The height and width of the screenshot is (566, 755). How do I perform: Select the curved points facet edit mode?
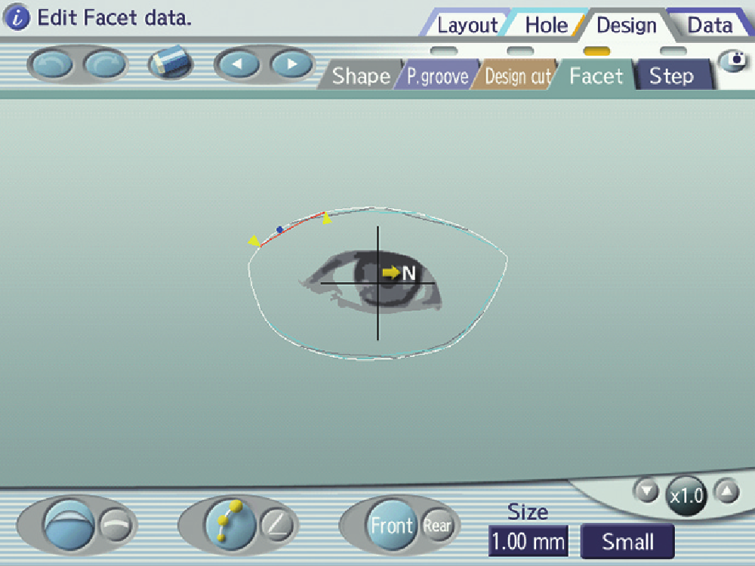coord(230,524)
